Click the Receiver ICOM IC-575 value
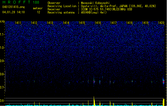This screenshot has height=106, width=167. point(106,9)
